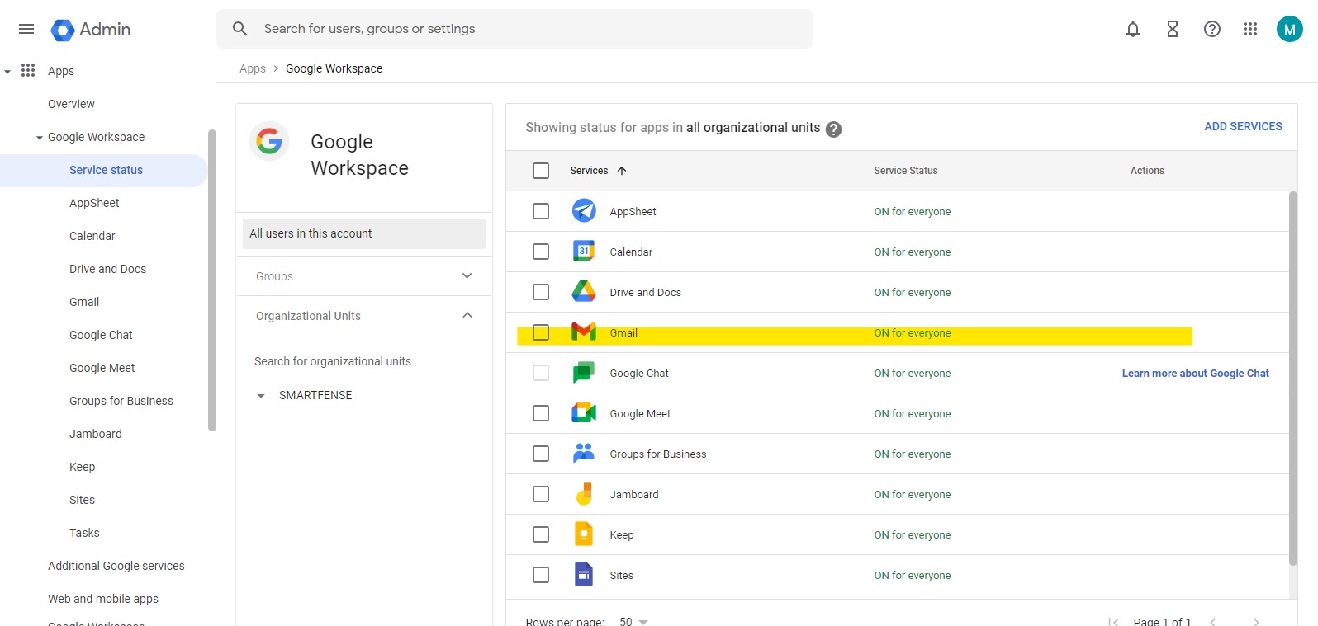Click the left sidebar scrollbar
Viewport: 1318px width, 626px height.
[212, 280]
